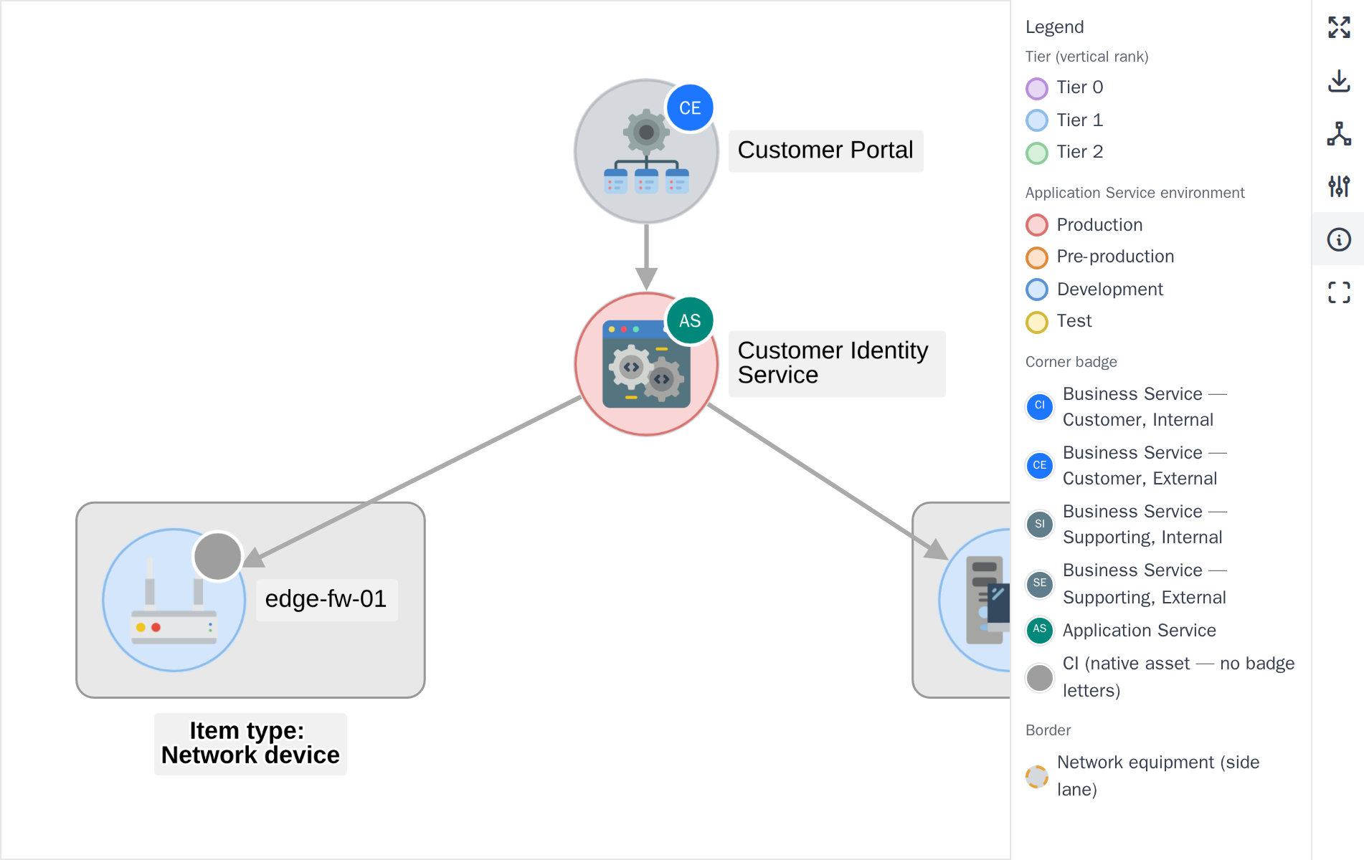Click the Item type: Network device label
Image resolution: width=1364 pixels, height=860 pixels.
tap(250, 743)
